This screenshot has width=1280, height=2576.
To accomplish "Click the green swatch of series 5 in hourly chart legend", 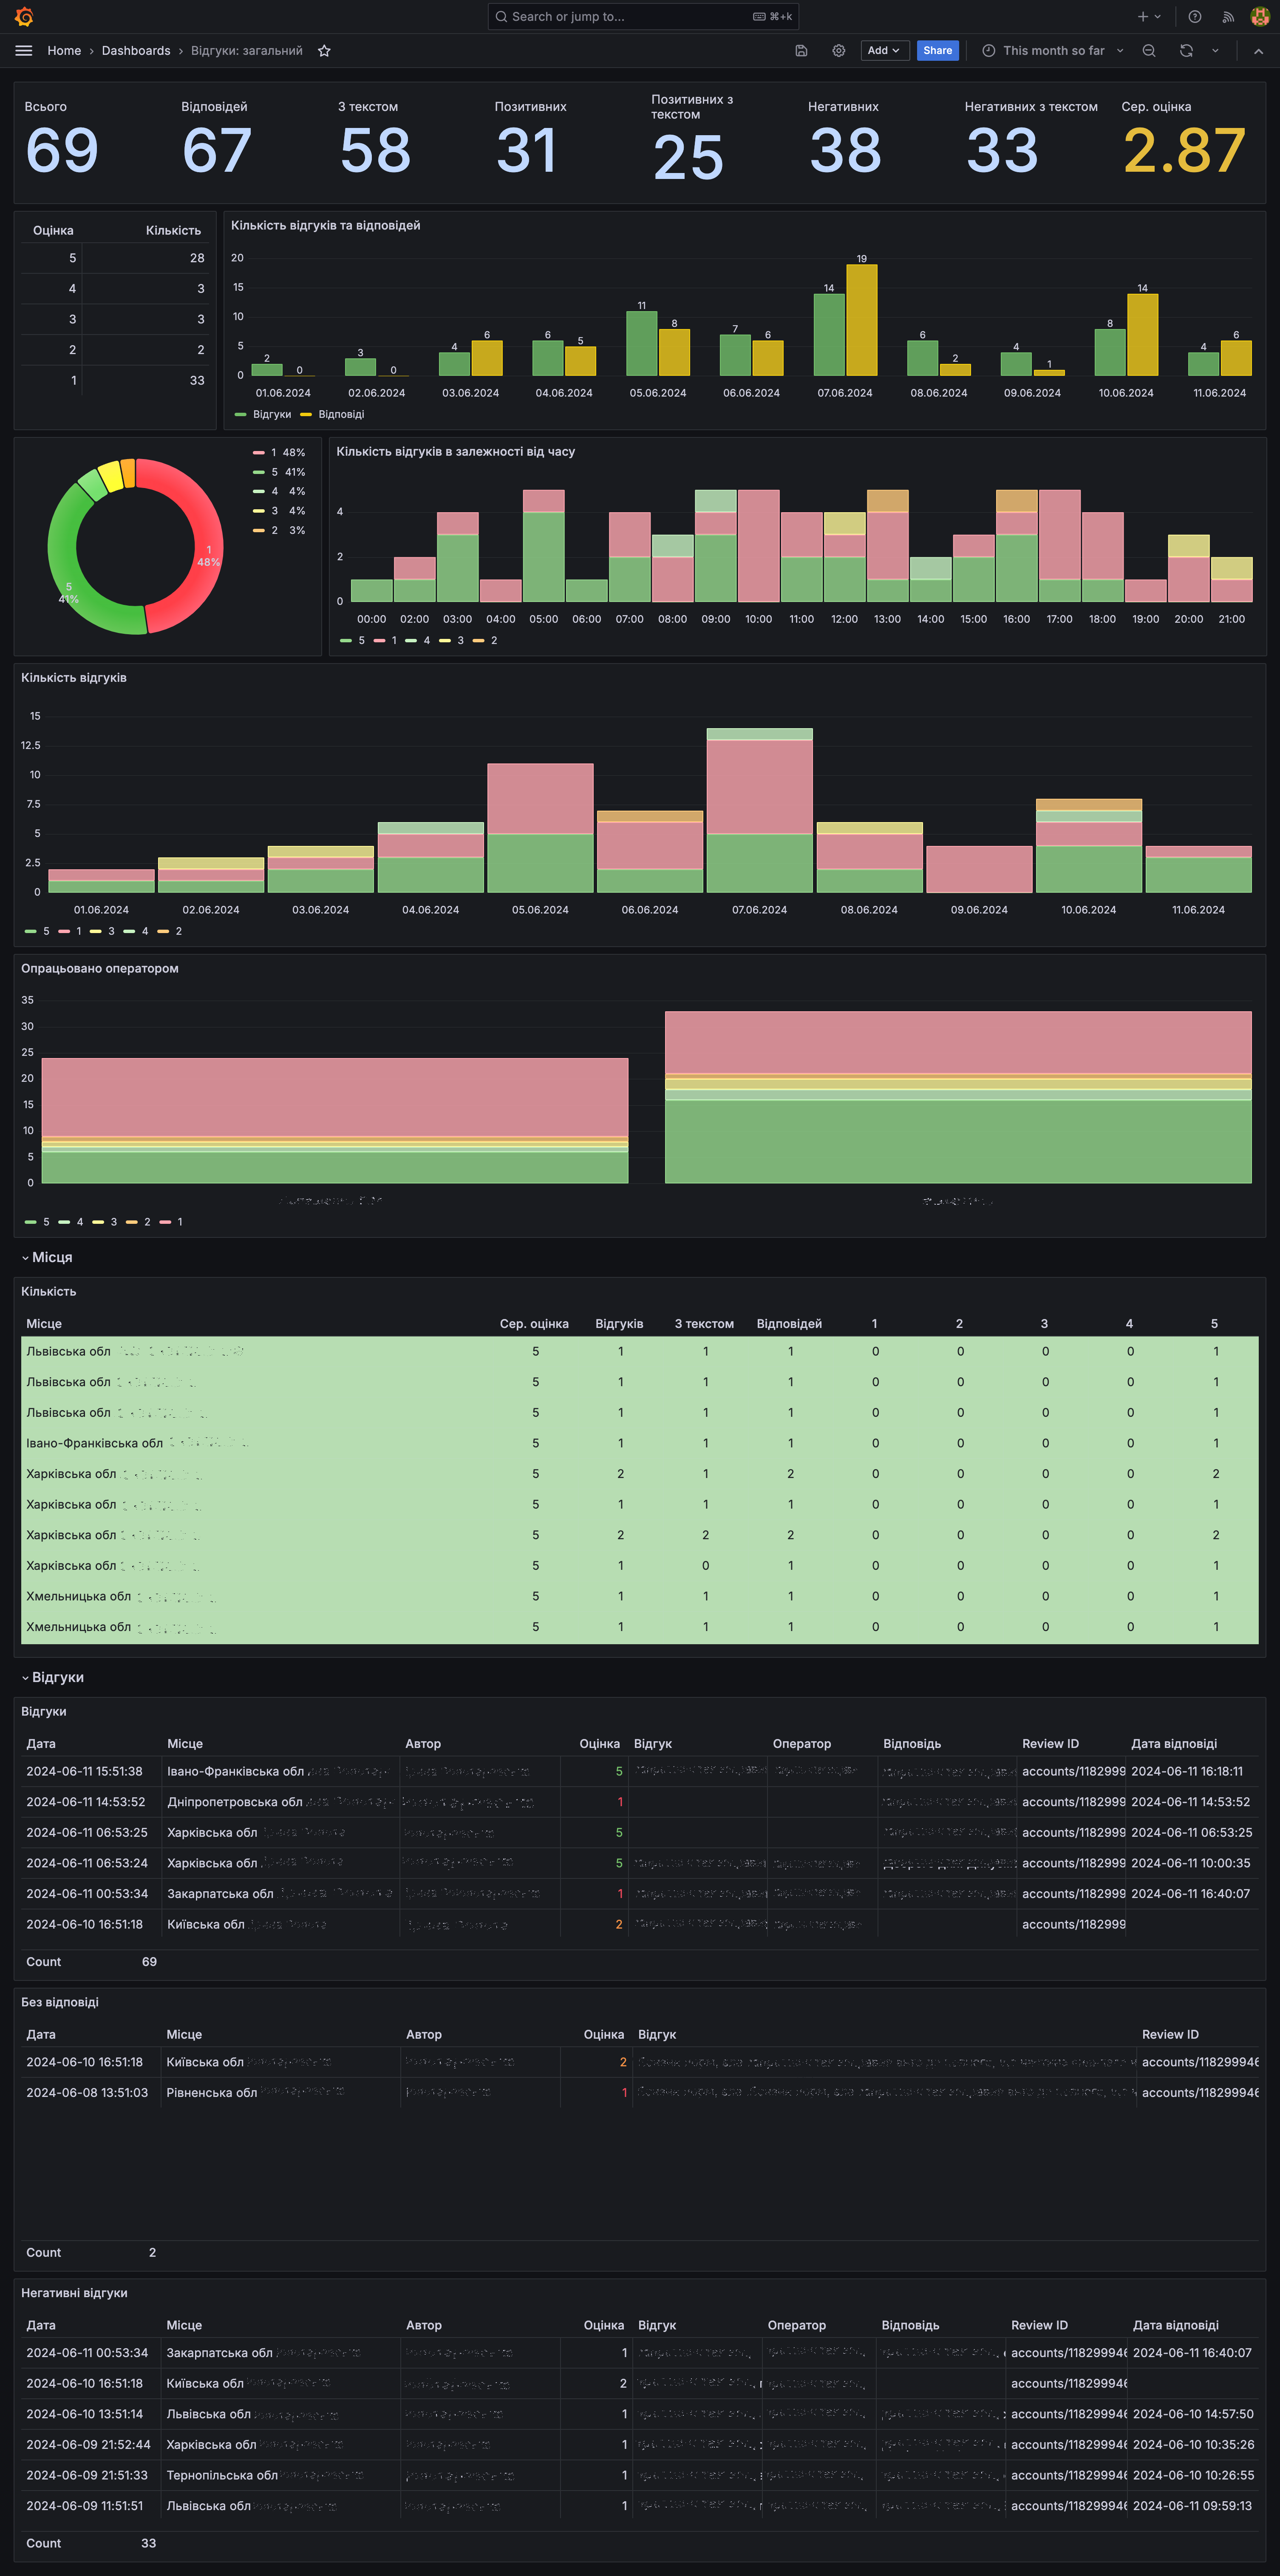I will [x=346, y=641].
